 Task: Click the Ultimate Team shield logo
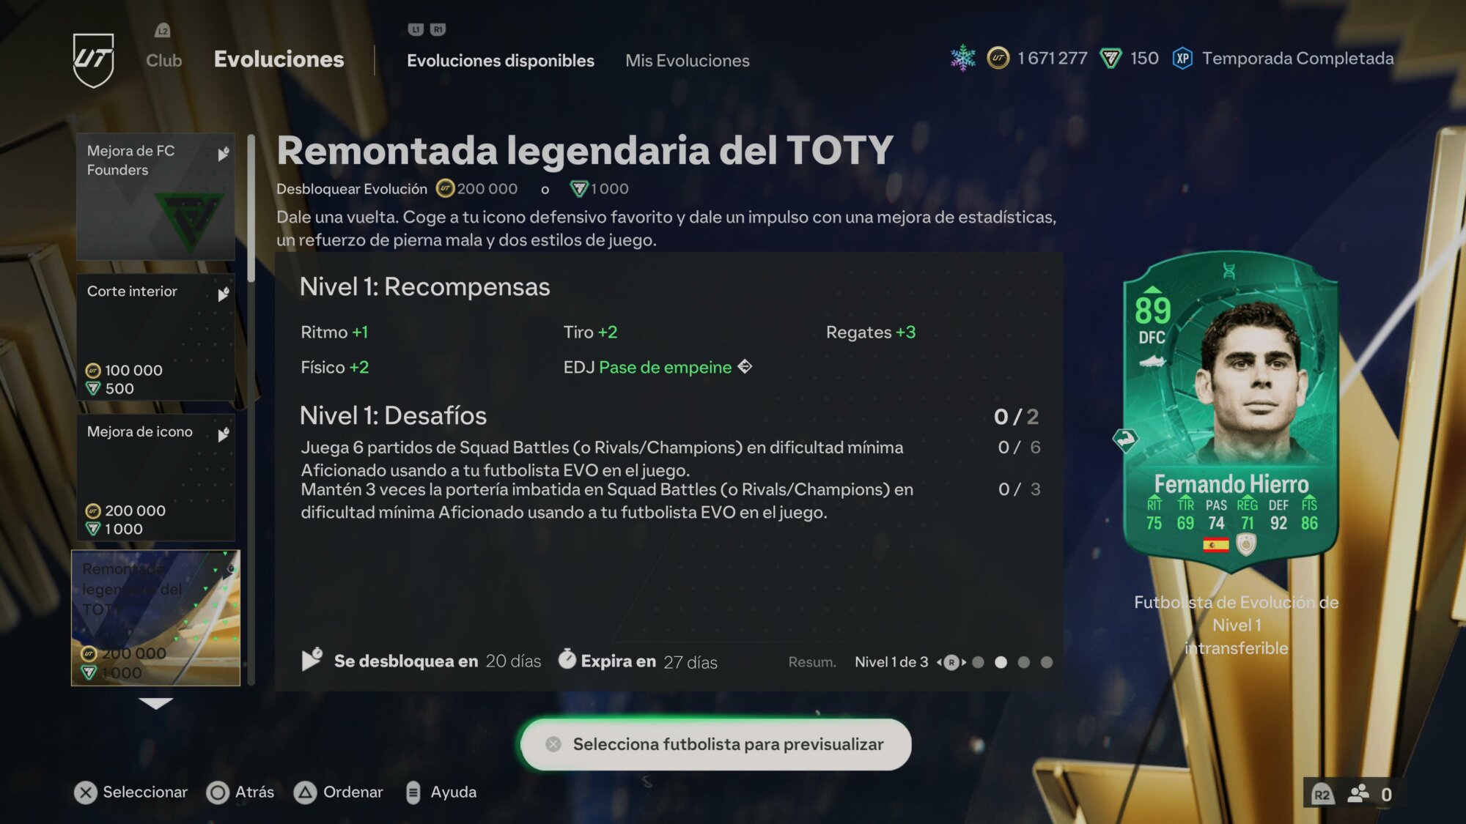point(94,59)
